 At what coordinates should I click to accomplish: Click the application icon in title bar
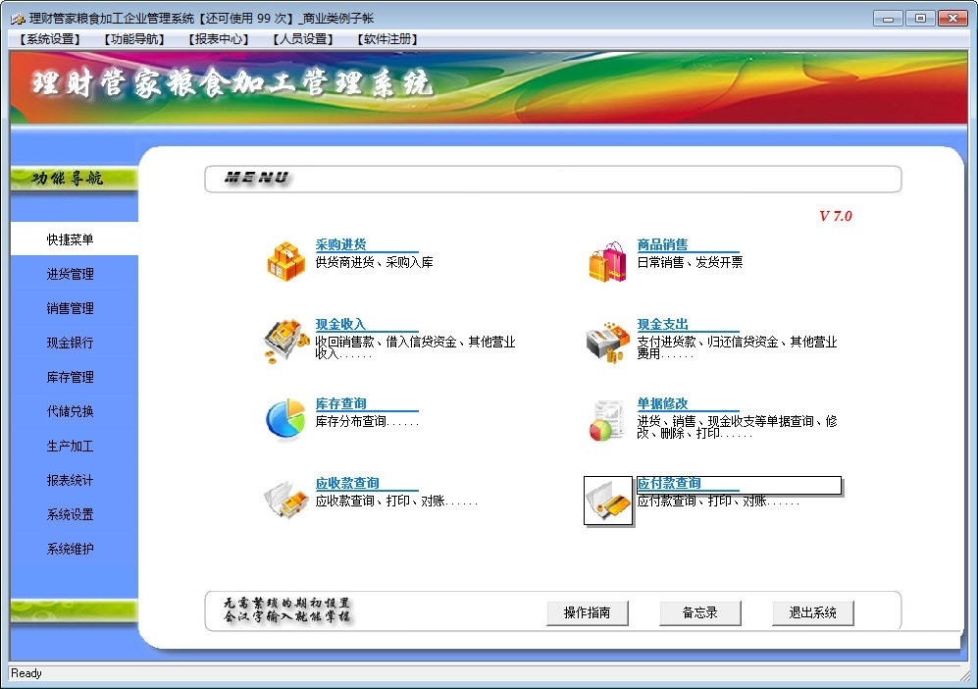click(x=17, y=19)
